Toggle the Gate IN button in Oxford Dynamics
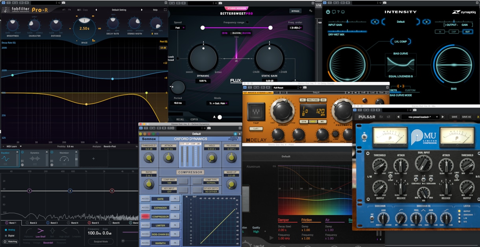The height and width of the screenshot is (247, 480). (x=175, y=199)
